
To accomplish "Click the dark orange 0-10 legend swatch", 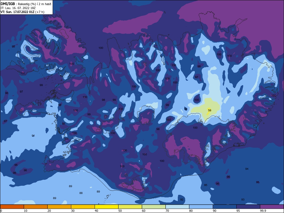I will coord(12,207).
